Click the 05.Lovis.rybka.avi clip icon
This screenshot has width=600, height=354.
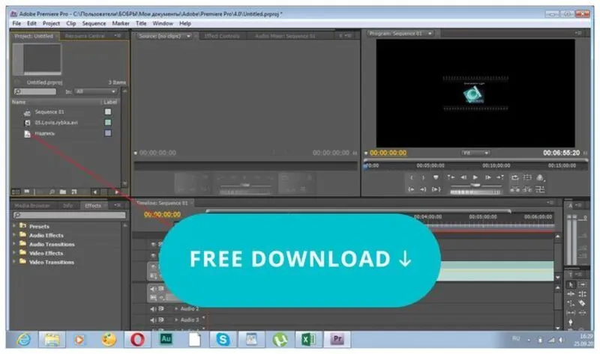[27, 123]
